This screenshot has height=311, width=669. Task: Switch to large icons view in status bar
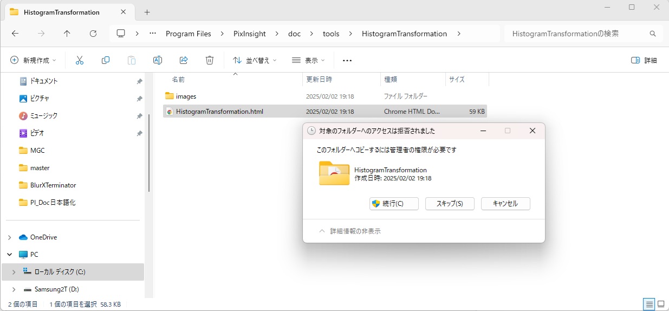tap(661, 304)
